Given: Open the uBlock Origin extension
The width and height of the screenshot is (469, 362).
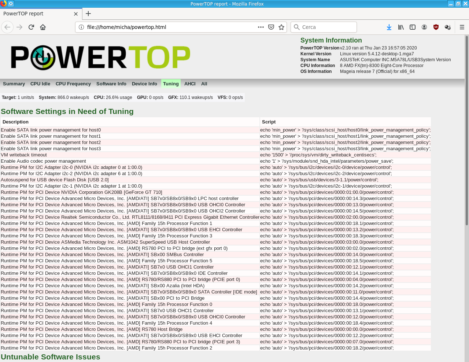Looking at the screenshot, I should (436, 27).
